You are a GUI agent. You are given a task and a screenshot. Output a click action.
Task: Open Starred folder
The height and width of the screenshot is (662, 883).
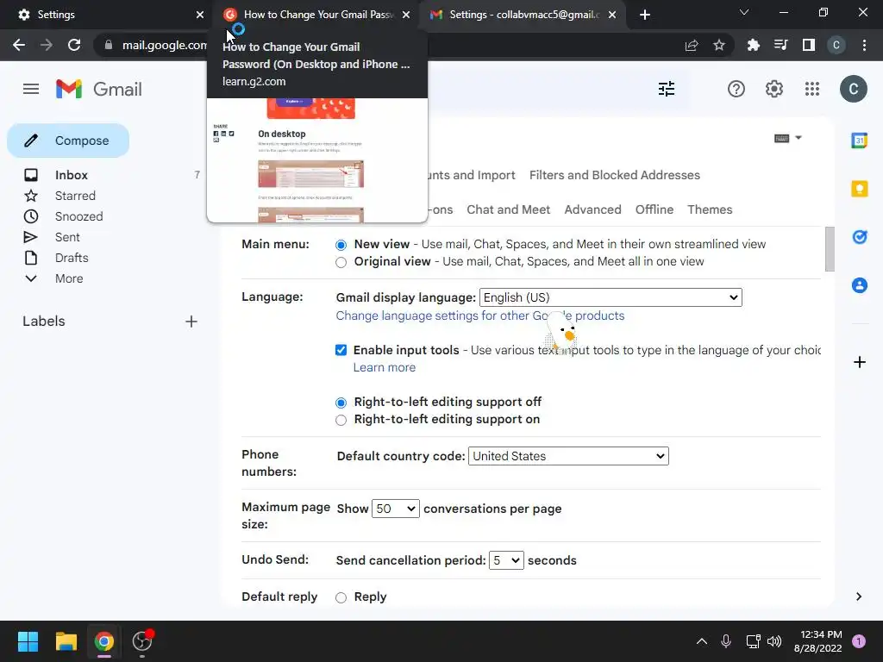click(x=75, y=196)
